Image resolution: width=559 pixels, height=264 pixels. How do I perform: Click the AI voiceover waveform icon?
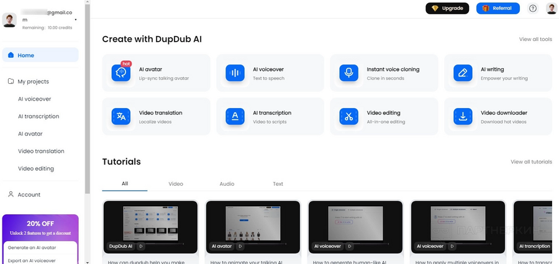click(235, 73)
